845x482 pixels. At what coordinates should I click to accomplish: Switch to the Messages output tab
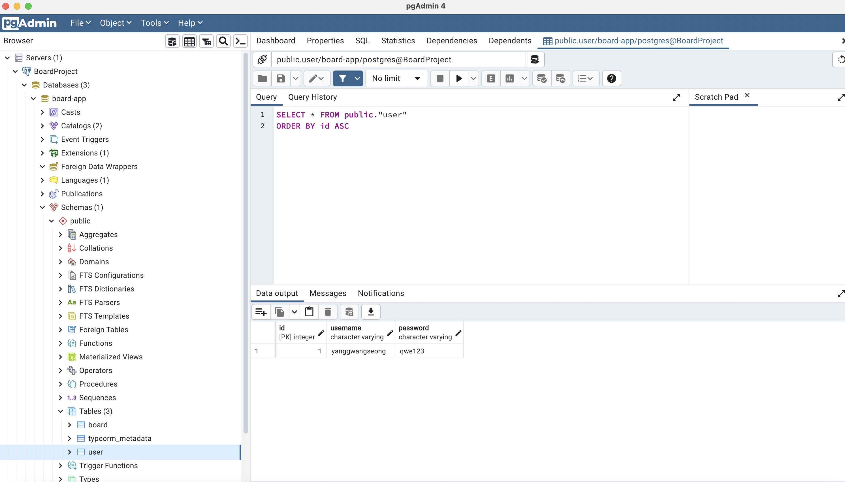(x=327, y=293)
